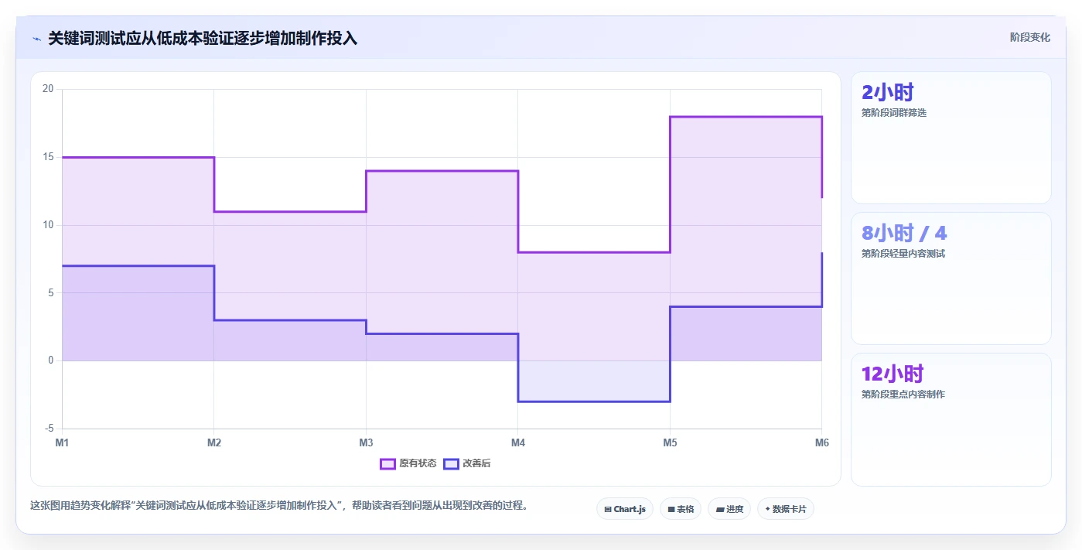The width and height of the screenshot is (1082, 550).
Task: Click the purple 原有状态 legend swatch
Action: (x=387, y=463)
